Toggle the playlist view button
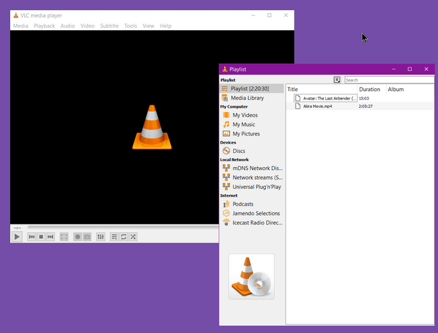The width and height of the screenshot is (438, 333). [114, 237]
